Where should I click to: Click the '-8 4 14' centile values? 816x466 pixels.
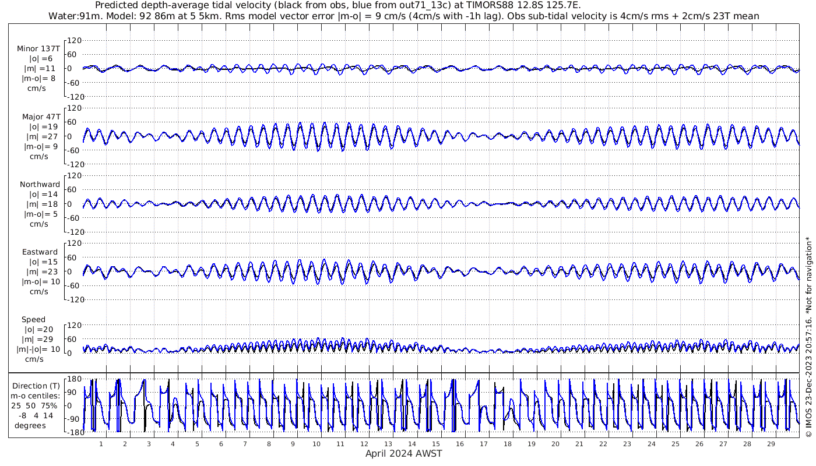36,416
